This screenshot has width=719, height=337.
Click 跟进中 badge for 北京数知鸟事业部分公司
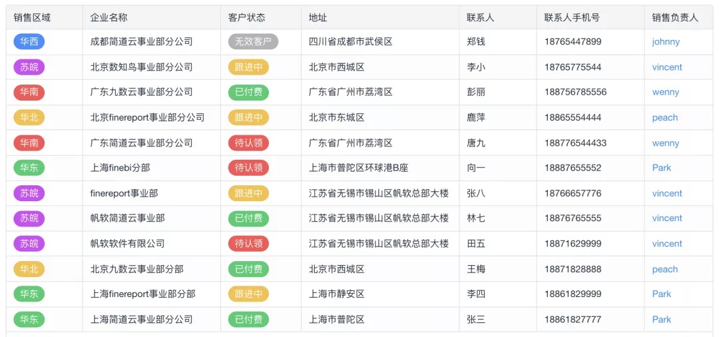(248, 67)
